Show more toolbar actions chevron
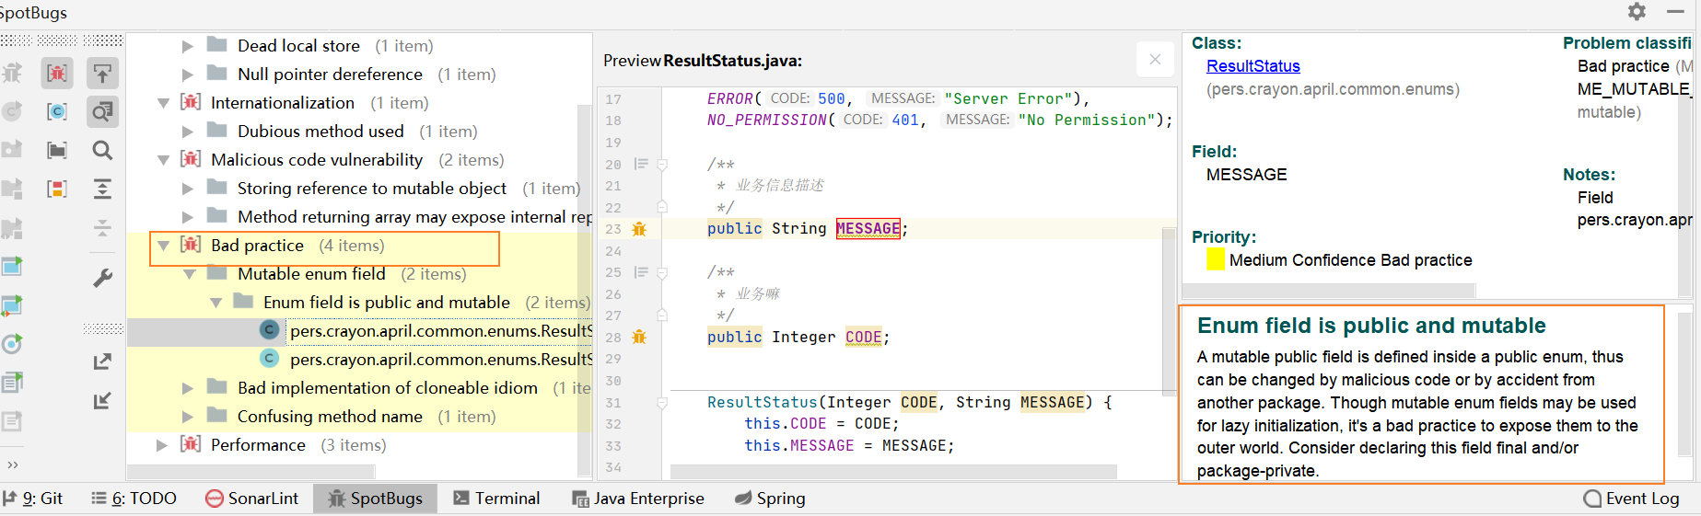The width and height of the screenshot is (1701, 516). 12,464
